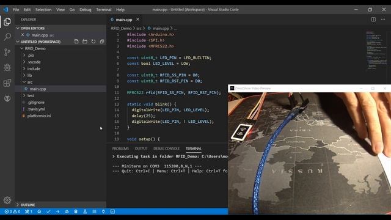The width and height of the screenshot is (391, 220).
Task: Collapse the Open Editors section
Action: 60,28
